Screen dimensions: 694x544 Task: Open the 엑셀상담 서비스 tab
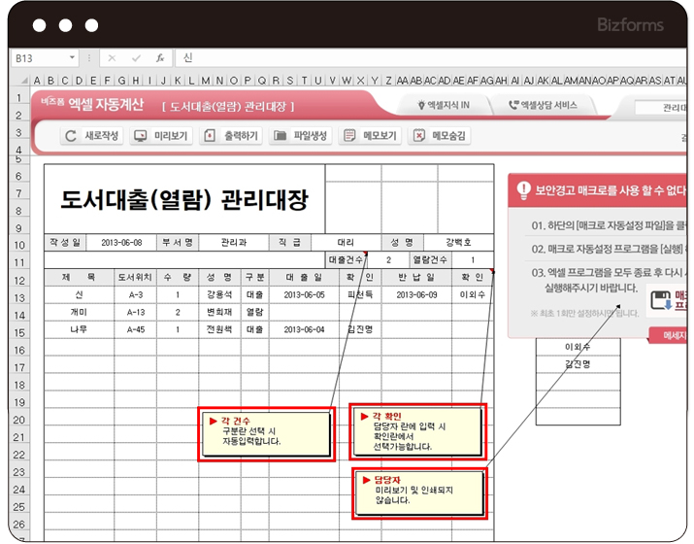pos(542,105)
